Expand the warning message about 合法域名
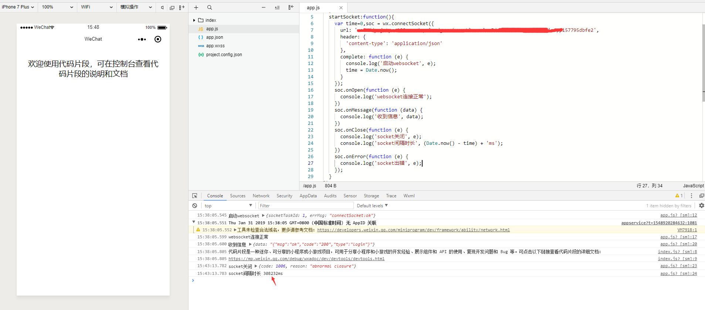705x310 pixels. pyautogui.click(x=235, y=230)
